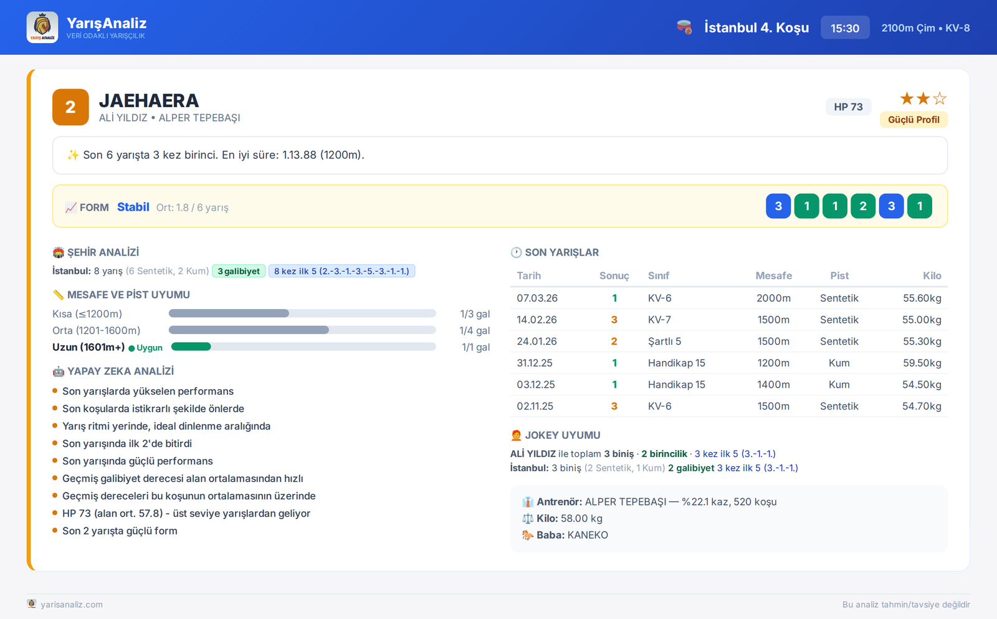The width and height of the screenshot is (997, 619).
Task: Select the 14.02.26 race row date
Action: point(537,320)
